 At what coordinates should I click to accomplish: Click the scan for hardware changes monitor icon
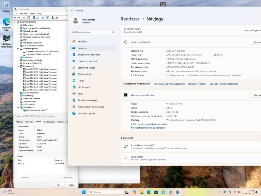point(48,18)
